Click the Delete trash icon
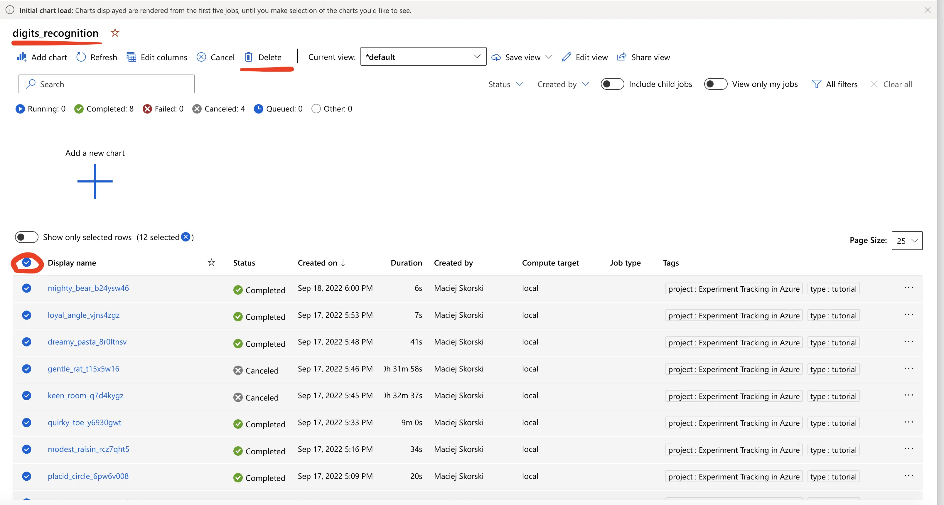The image size is (944, 505). tap(248, 57)
